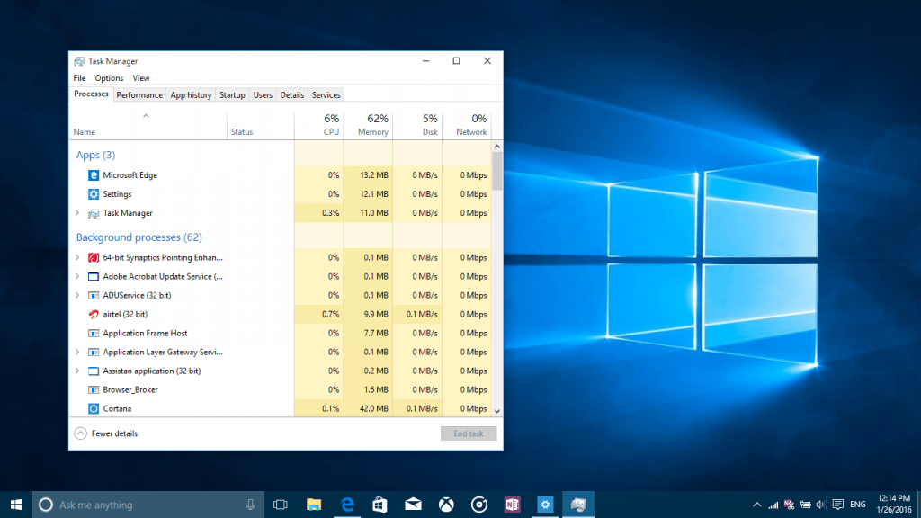The height and width of the screenshot is (518, 921).
Task: Switch to the Startup tab
Action: 232,95
